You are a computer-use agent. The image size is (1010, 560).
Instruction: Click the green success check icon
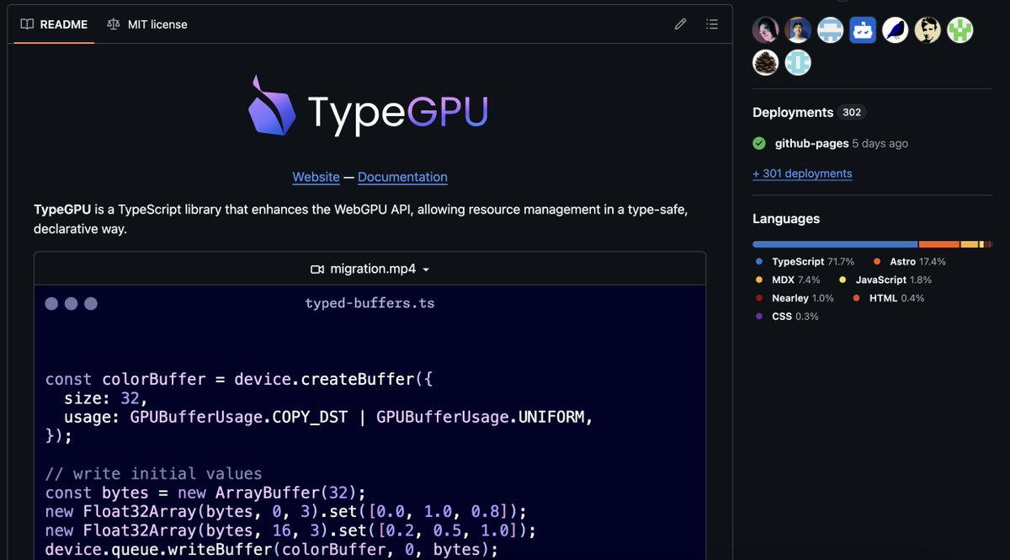coord(759,143)
